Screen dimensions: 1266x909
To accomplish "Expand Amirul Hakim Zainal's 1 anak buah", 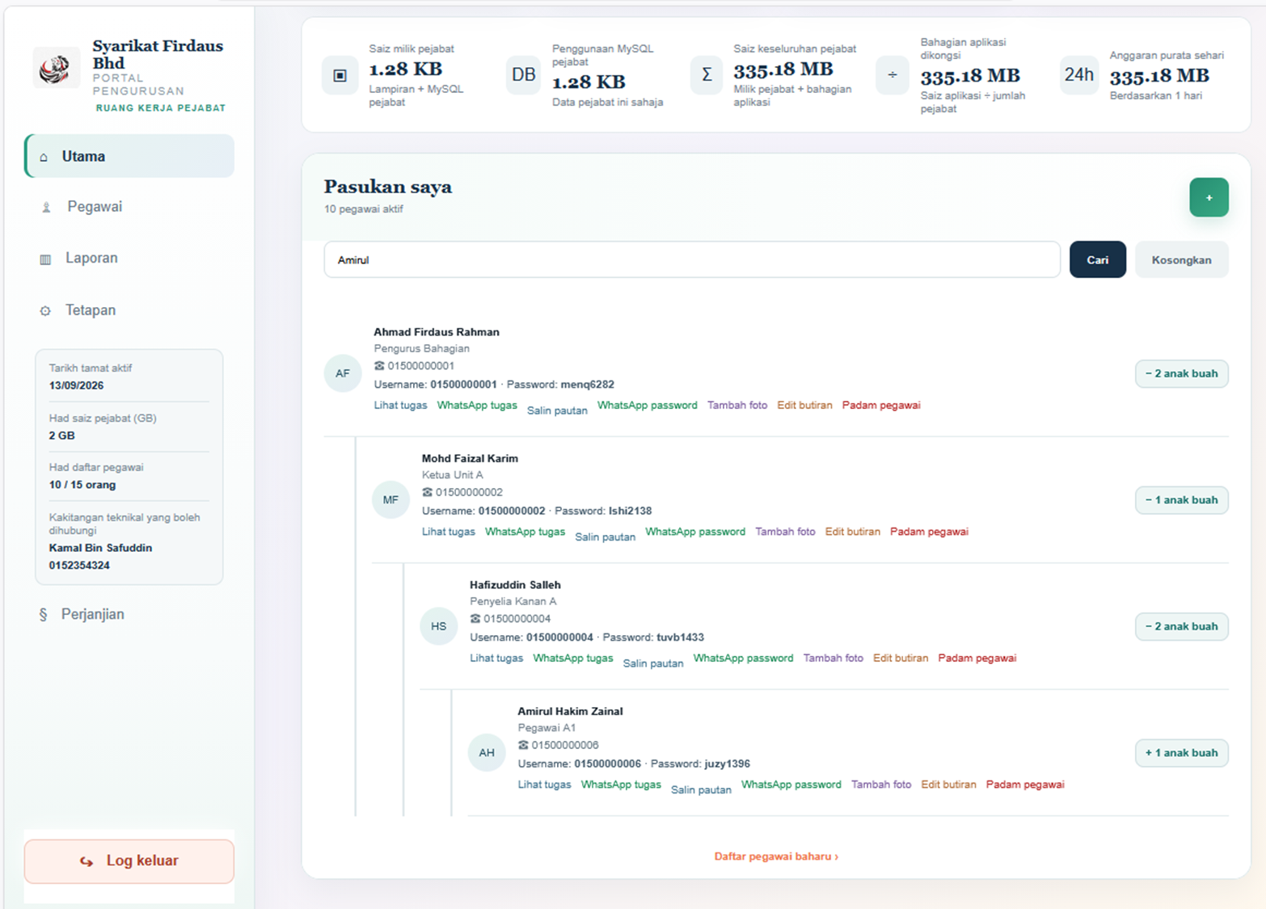I will pos(1181,753).
